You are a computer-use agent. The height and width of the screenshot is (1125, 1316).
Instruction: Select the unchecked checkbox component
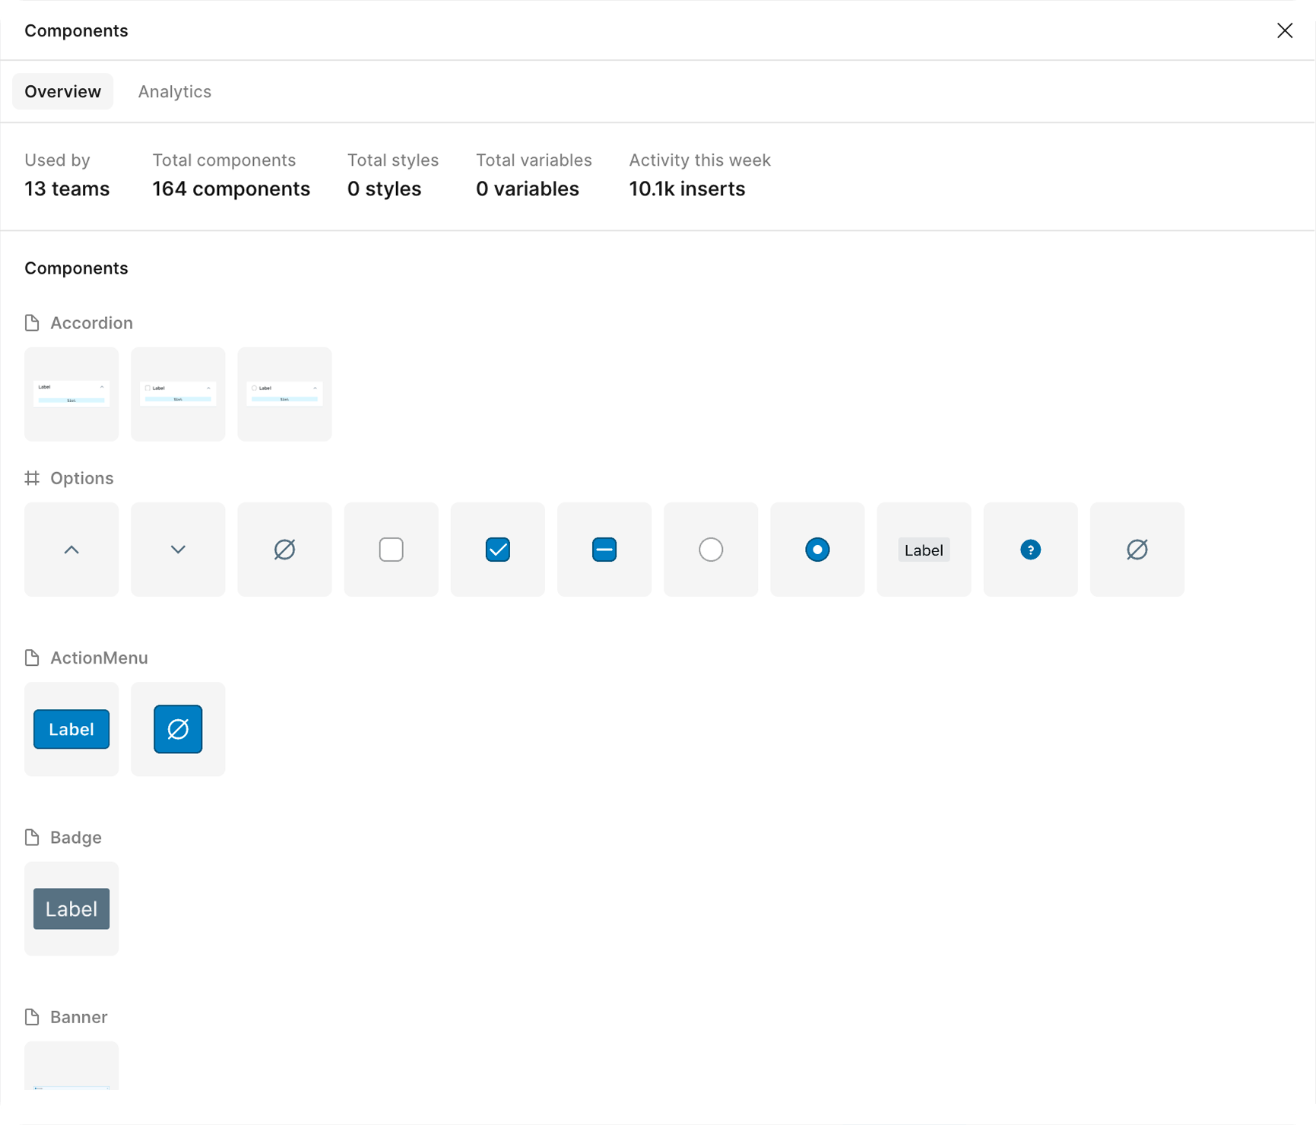click(x=391, y=550)
